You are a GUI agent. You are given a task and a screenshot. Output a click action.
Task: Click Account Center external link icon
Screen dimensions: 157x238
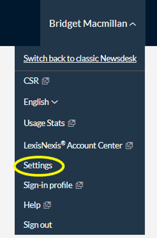click(x=129, y=145)
